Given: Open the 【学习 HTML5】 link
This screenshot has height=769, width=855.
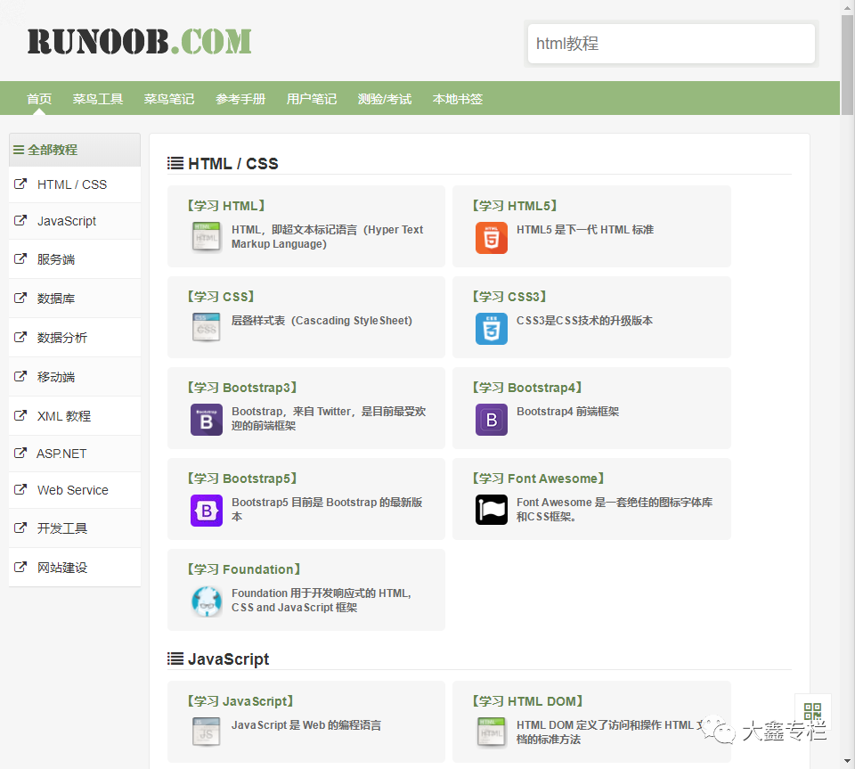Looking at the screenshot, I should [515, 206].
